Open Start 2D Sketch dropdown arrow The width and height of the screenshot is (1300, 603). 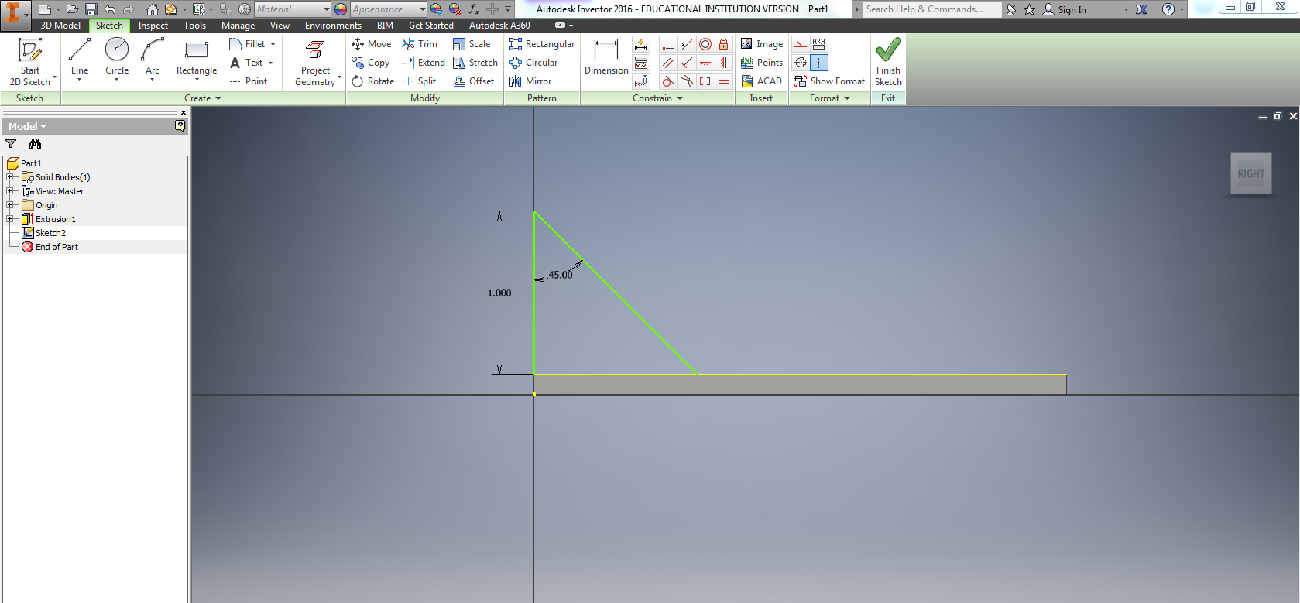click(55, 77)
